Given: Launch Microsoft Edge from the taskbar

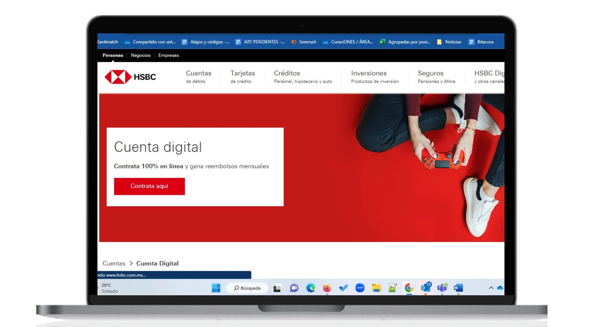Looking at the screenshot, I should click(311, 288).
